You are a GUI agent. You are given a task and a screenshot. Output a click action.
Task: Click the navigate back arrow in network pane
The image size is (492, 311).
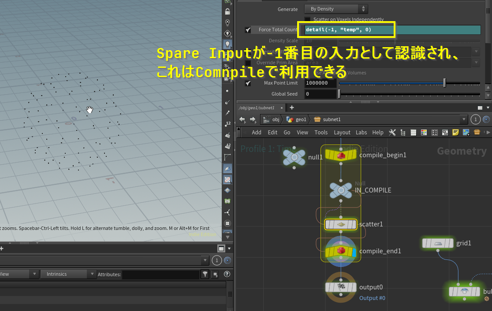tap(242, 119)
